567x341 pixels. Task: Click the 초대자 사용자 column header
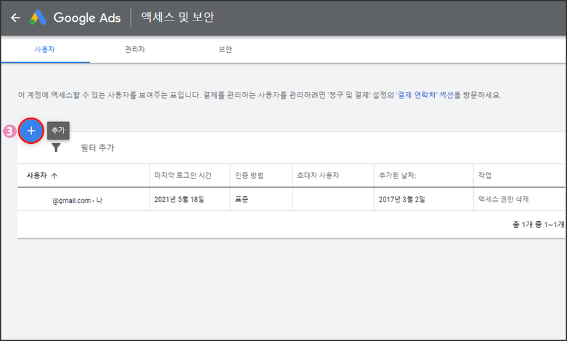coord(317,175)
